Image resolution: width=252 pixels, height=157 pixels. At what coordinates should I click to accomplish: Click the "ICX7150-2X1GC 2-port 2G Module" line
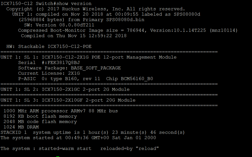click(86, 89)
